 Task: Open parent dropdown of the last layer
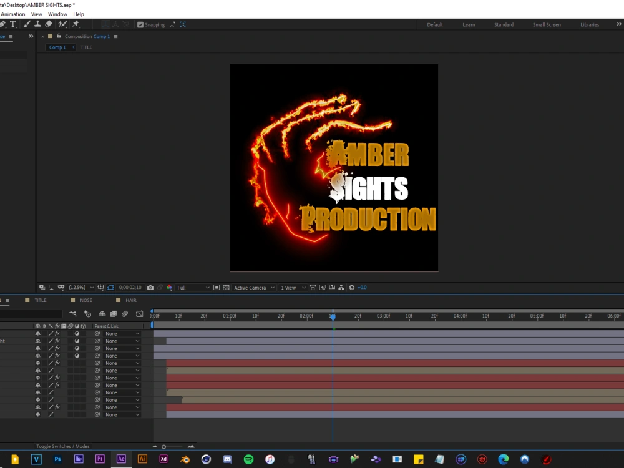122,414
